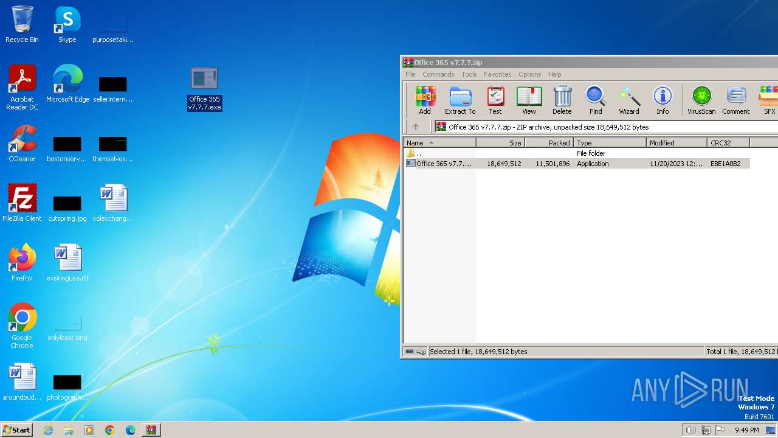Select Acrobat Reader DC desktop icon

click(22, 88)
